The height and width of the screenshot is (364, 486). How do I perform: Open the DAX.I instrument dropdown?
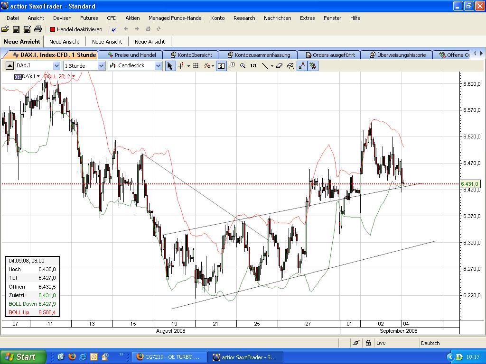point(56,66)
